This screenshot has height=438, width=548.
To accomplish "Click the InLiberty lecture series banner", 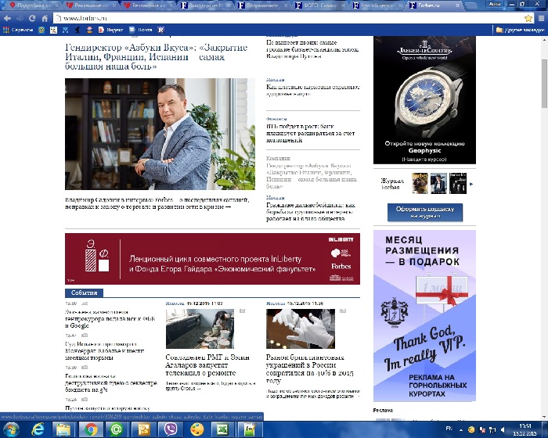I will (x=212, y=259).
